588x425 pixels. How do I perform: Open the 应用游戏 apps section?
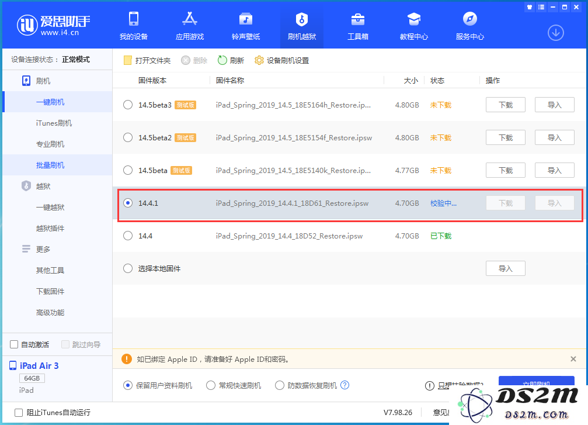[x=190, y=26]
